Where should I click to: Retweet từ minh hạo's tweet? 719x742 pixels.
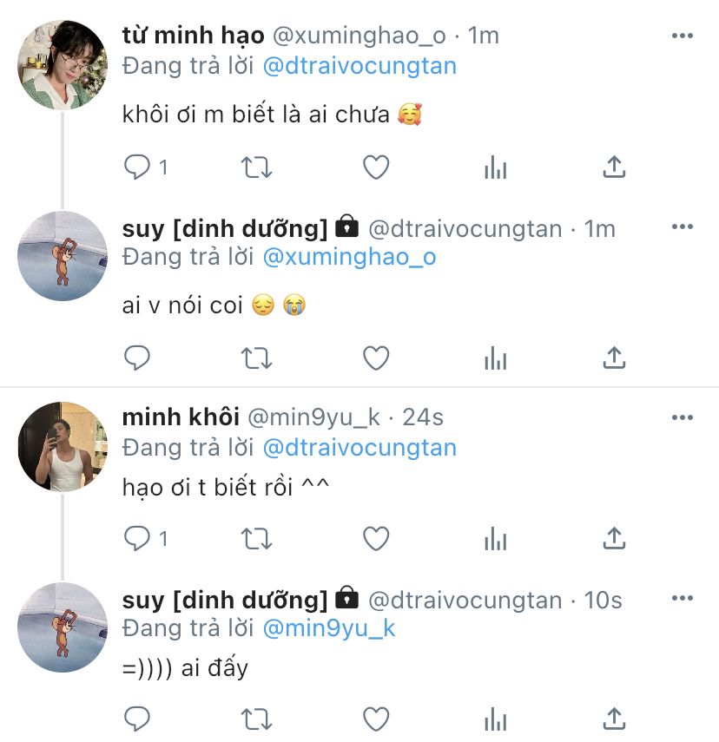tap(256, 167)
